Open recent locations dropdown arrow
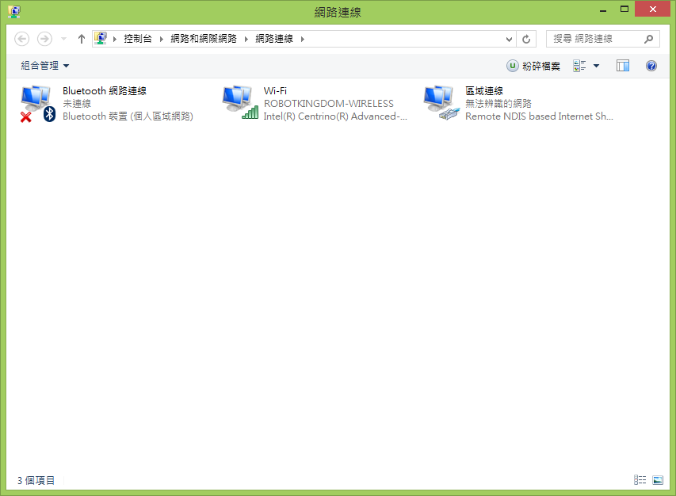This screenshot has width=676, height=496. 64,39
